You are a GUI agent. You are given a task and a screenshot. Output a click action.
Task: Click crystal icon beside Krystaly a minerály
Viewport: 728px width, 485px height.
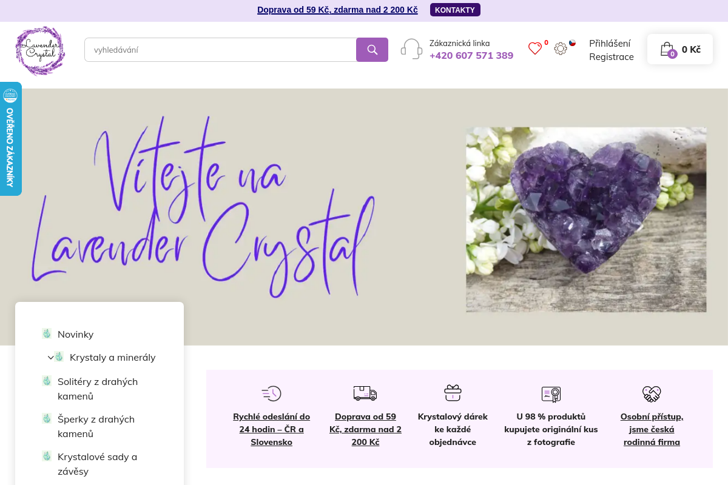coord(59,356)
